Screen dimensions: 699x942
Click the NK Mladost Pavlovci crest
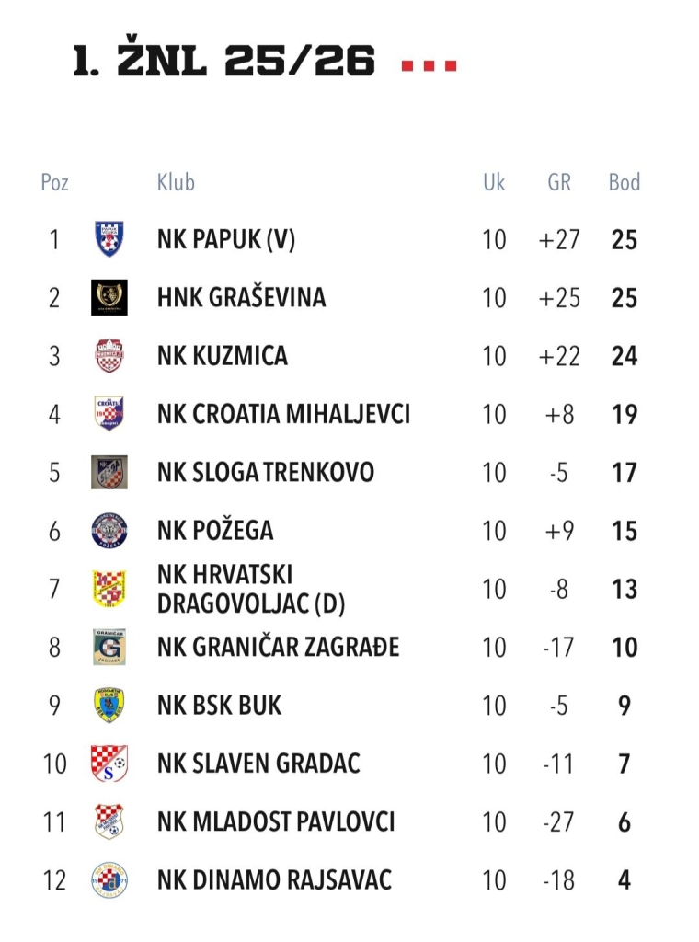[x=109, y=821]
